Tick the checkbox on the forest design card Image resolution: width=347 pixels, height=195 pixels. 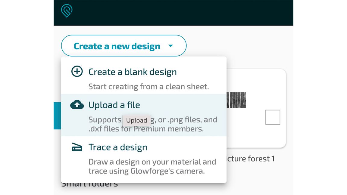tap(273, 117)
